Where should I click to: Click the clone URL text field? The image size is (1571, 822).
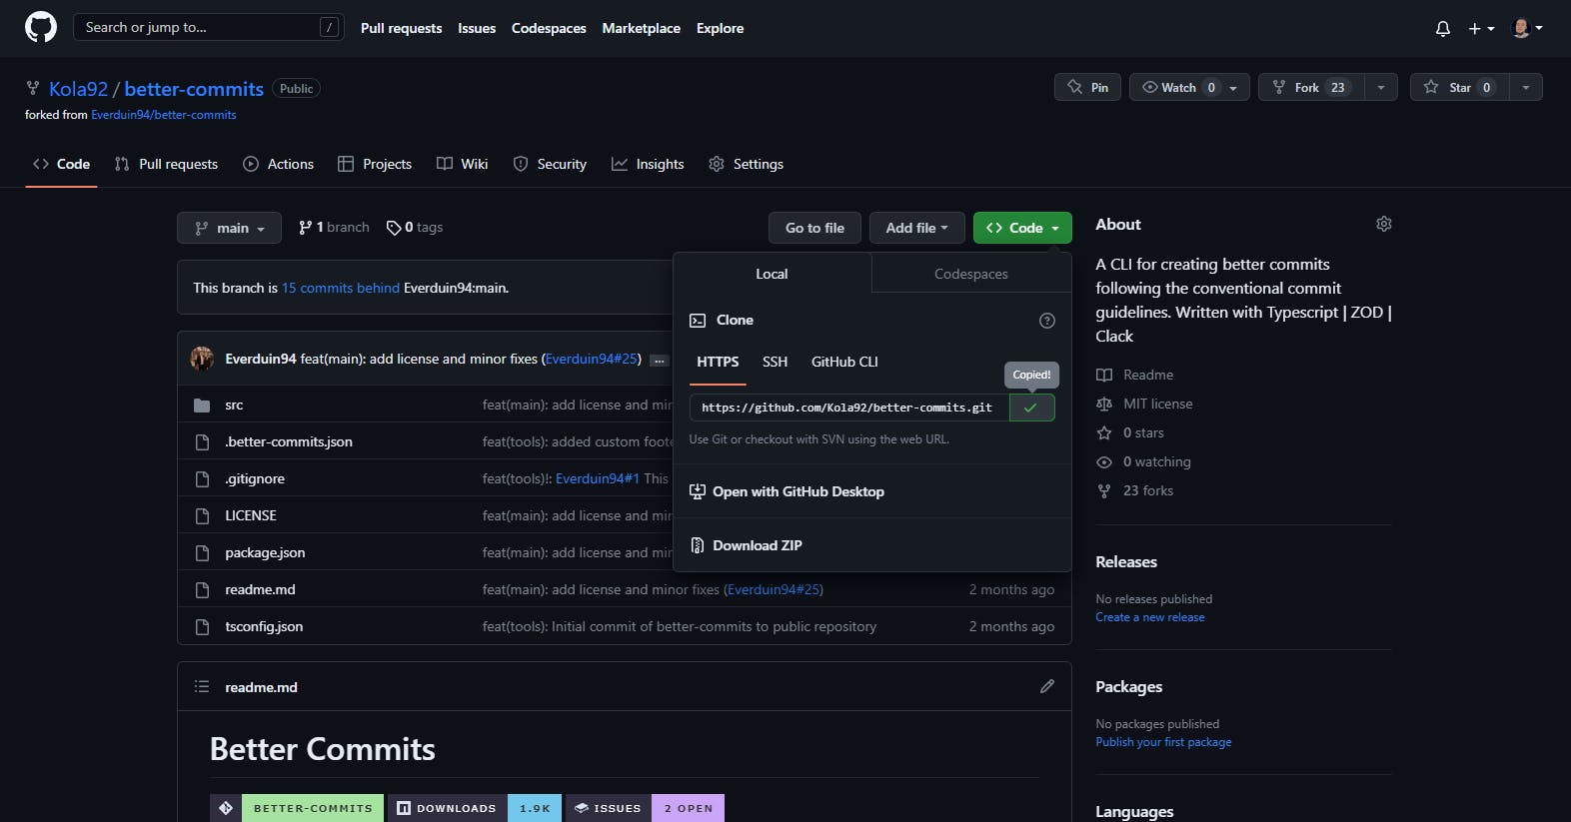pos(848,408)
